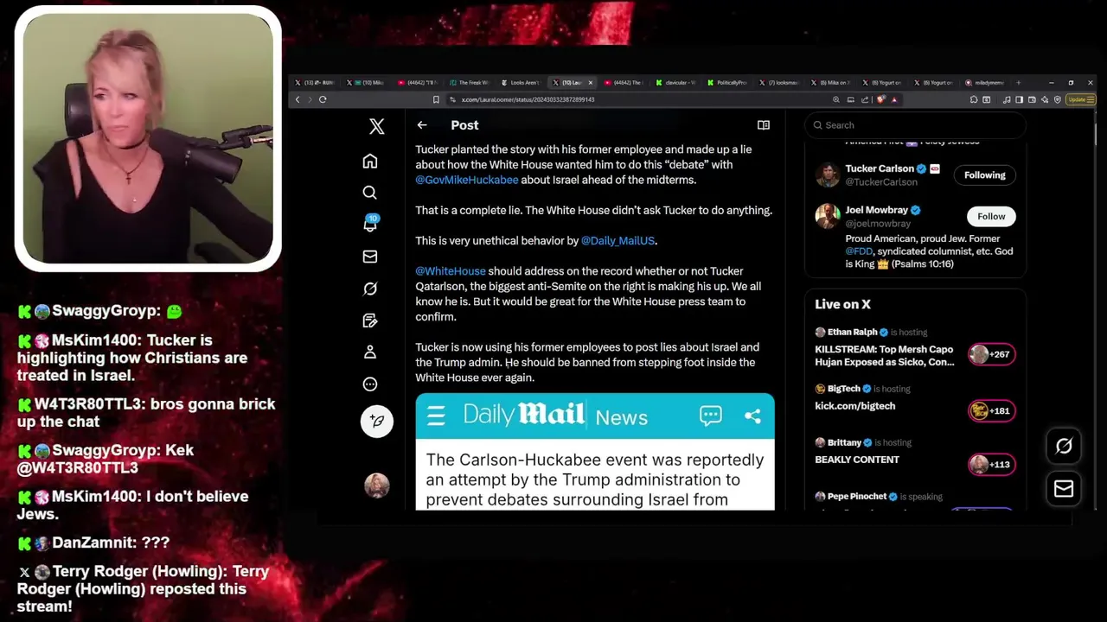Click +267 listeners badge
The height and width of the screenshot is (622, 1107).
[x=991, y=354]
